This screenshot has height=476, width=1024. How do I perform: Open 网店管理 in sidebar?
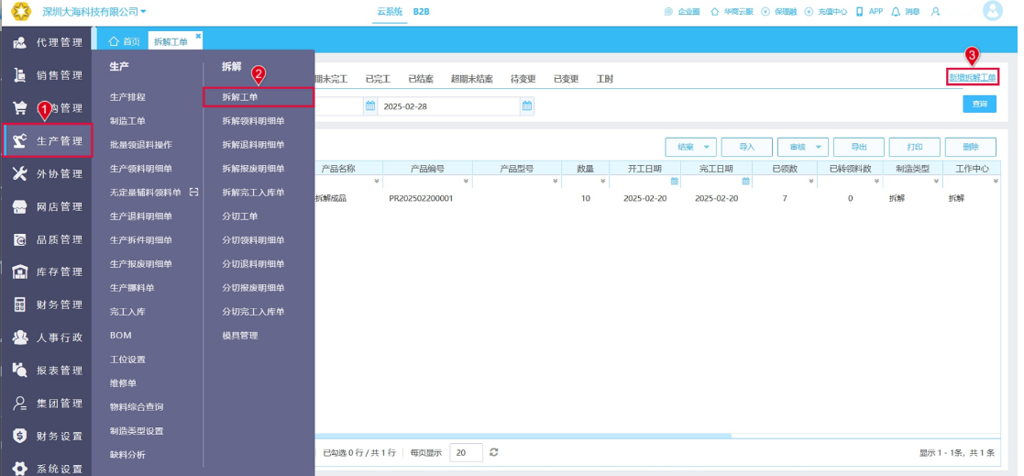click(47, 206)
